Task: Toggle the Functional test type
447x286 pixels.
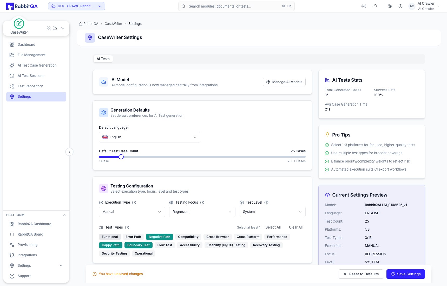Action: (x=110, y=237)
